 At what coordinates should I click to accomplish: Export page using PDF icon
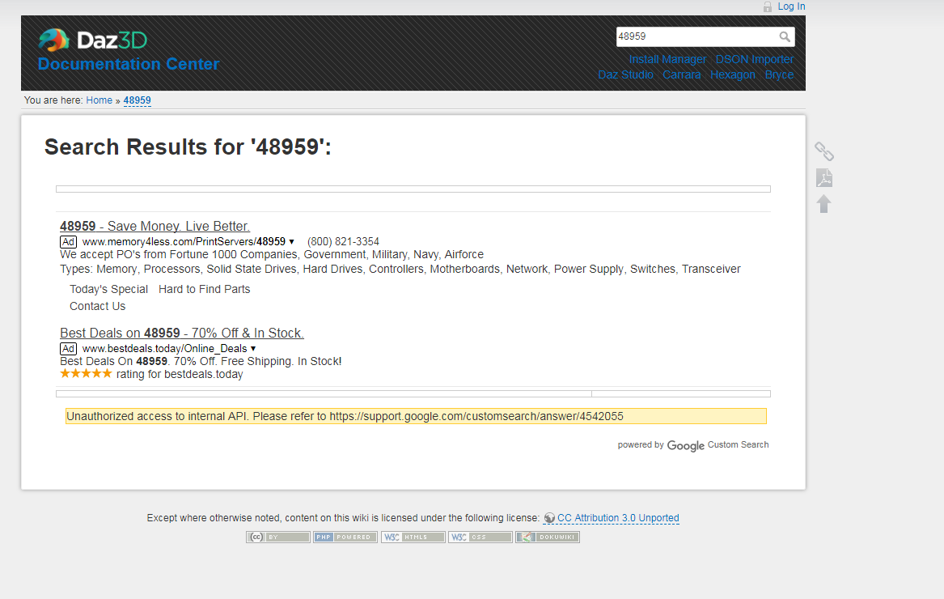click(x=824, y=178)
